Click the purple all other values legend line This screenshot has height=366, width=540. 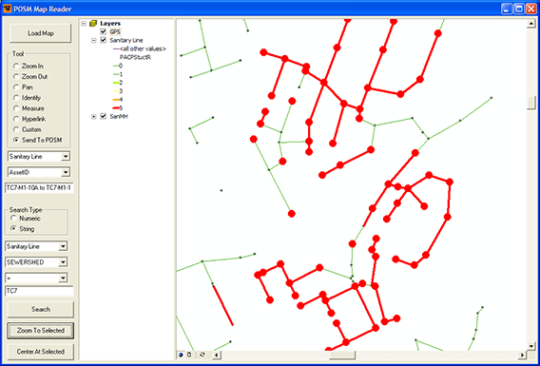point(116,48)
